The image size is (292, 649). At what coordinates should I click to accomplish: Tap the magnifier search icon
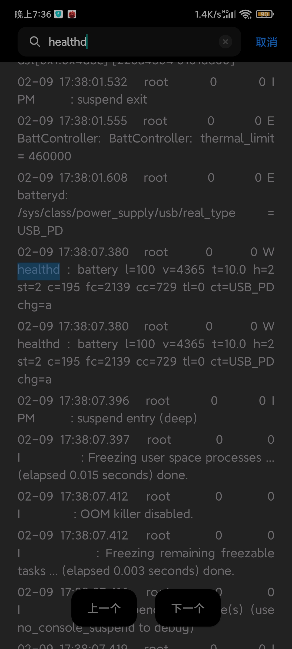click(x=35, y=42)
